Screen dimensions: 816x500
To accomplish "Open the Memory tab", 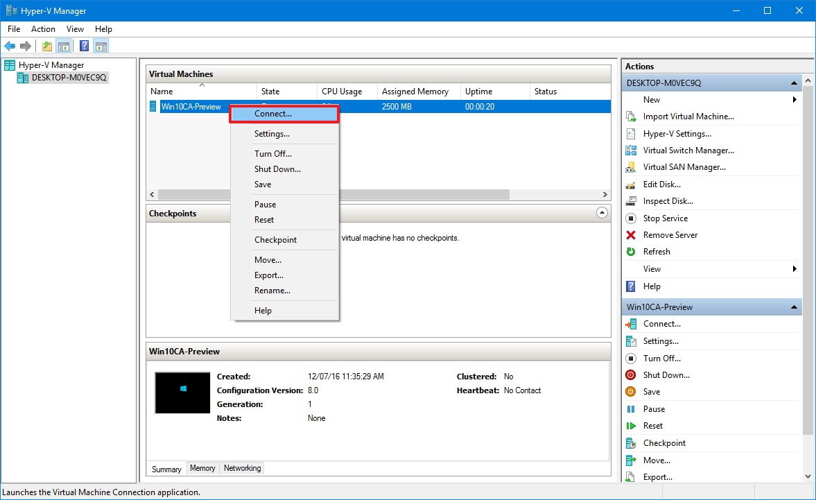I will (x=202, y=469).
